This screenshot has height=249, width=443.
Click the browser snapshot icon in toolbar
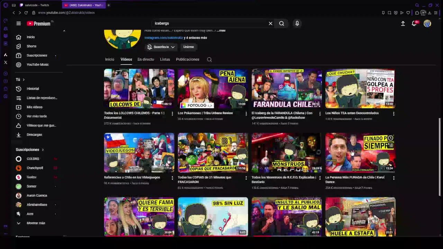coord(389,13)
